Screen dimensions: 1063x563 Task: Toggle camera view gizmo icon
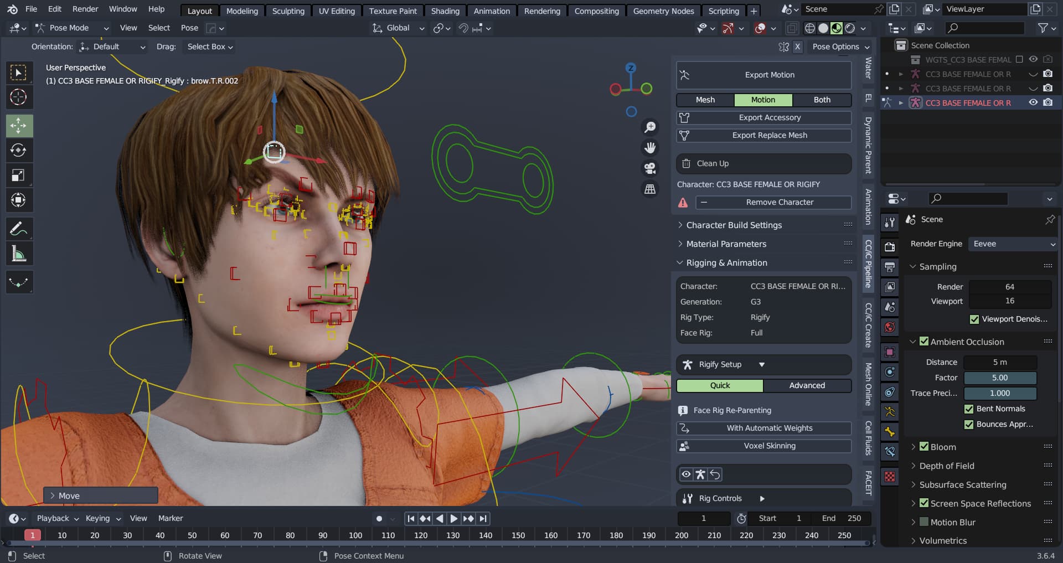[650, 168]
